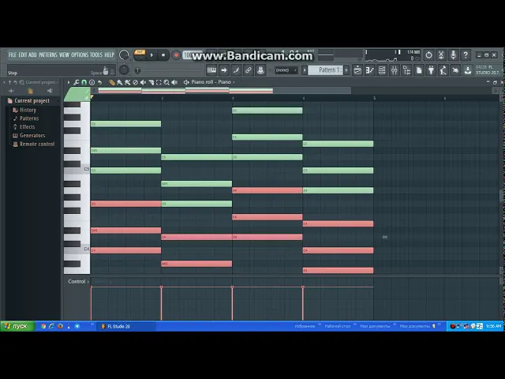This screenshot has width=505, height=379.
Task: Toggle the note color brush icon
Action: pos(236,70)
